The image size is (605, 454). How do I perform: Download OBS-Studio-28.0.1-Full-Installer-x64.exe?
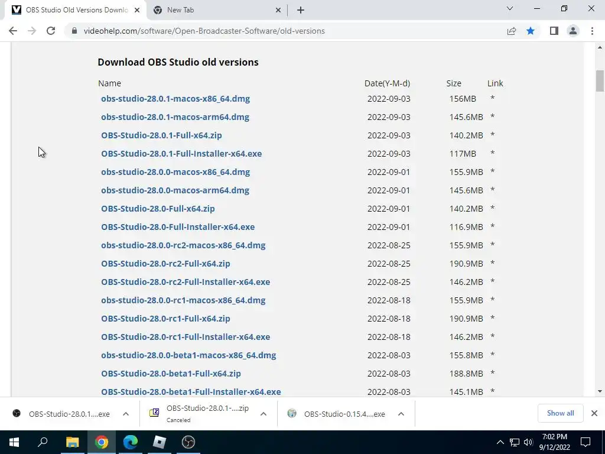coord(181,154)
